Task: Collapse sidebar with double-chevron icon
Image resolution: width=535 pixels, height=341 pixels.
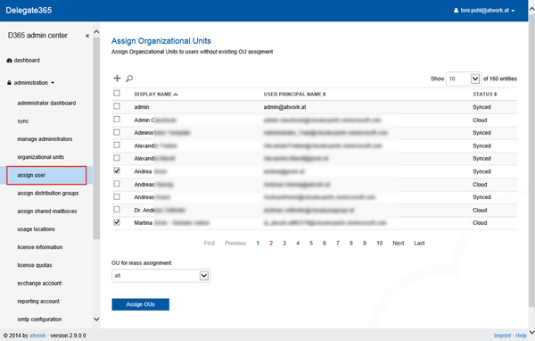Action: pyautogui.click(x=87, y=36)
